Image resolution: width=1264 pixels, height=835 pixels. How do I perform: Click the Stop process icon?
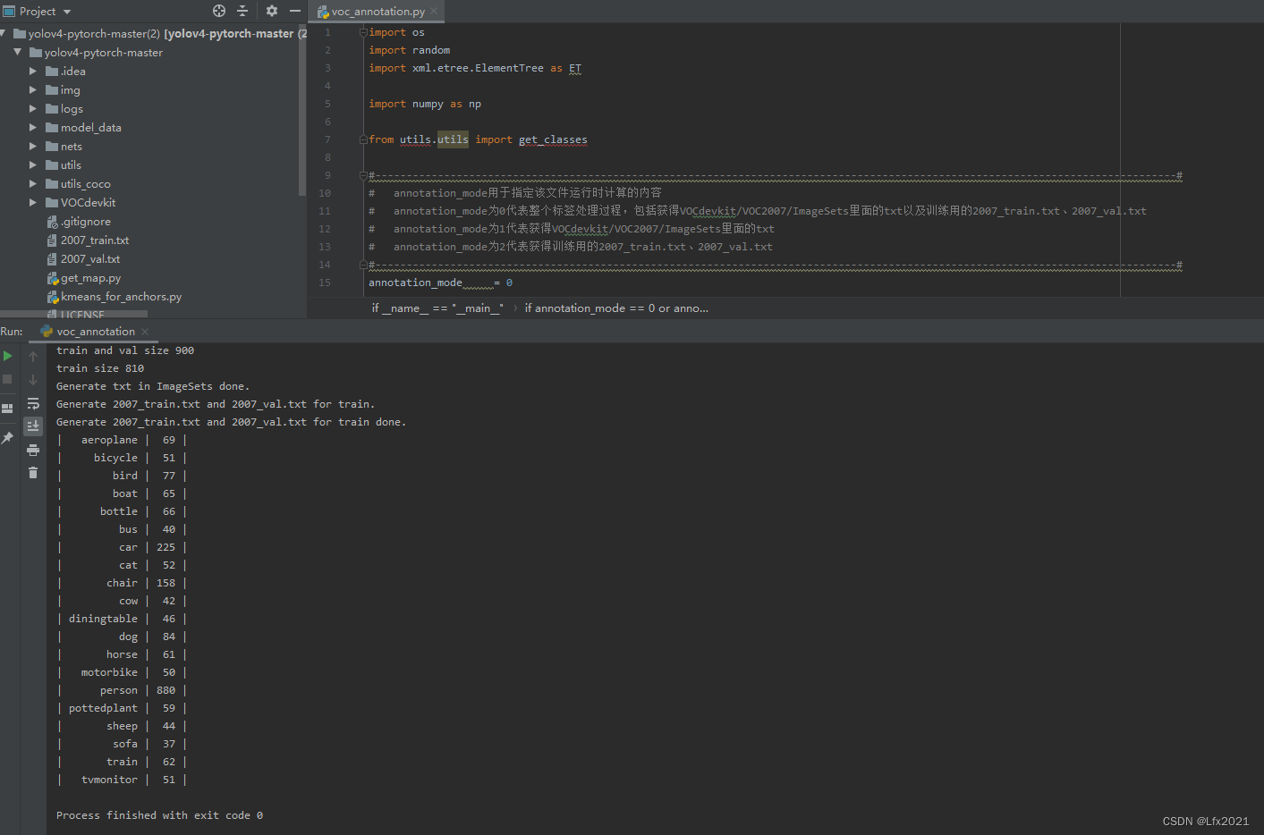click(6, 379)
